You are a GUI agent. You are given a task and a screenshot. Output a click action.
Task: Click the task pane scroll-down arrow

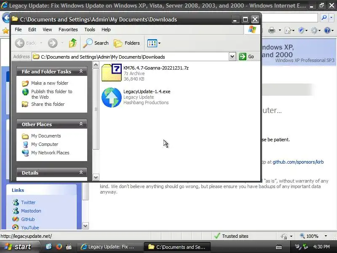point(96,178)
